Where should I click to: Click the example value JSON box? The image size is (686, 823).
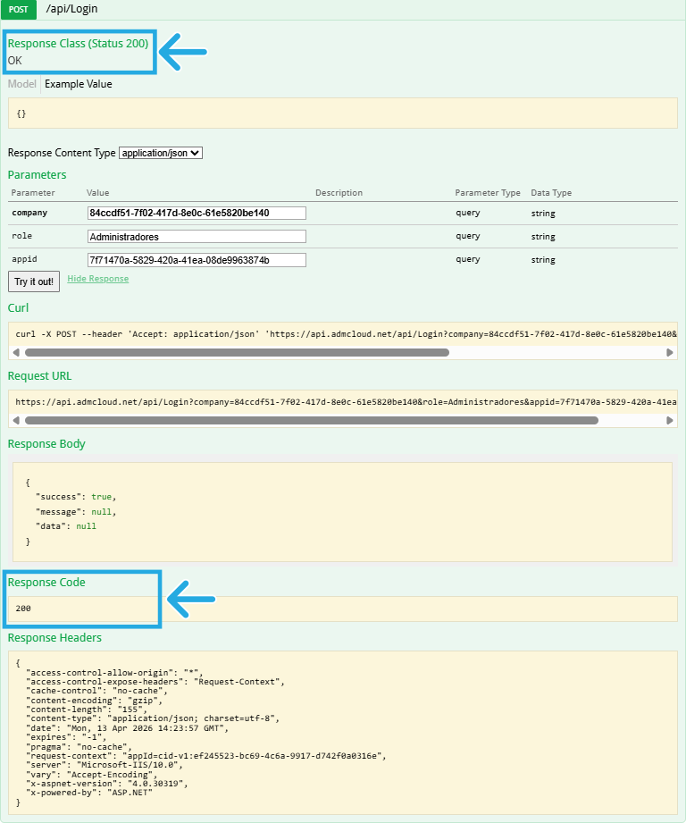pyautogui.click(x=342, y=113)
